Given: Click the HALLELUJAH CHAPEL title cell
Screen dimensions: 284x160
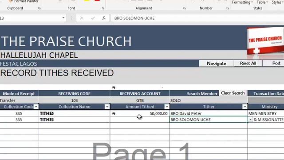Looking at the screenshot, I should 39,55.
